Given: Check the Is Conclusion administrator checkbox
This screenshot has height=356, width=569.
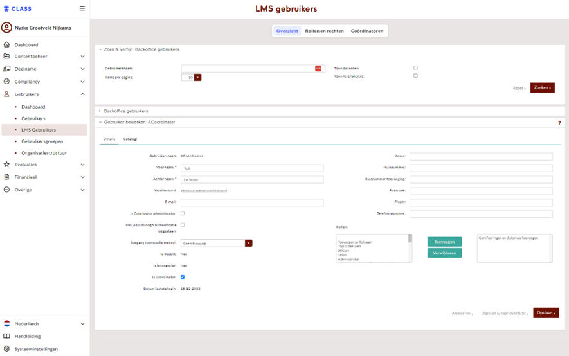Looking at the screenshot, I should pyautogui.click(x=183, y=213).
